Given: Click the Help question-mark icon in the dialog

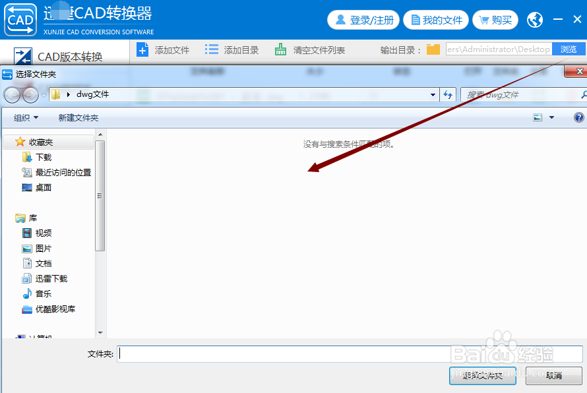Looking at the screenshot, I should 578,116.
